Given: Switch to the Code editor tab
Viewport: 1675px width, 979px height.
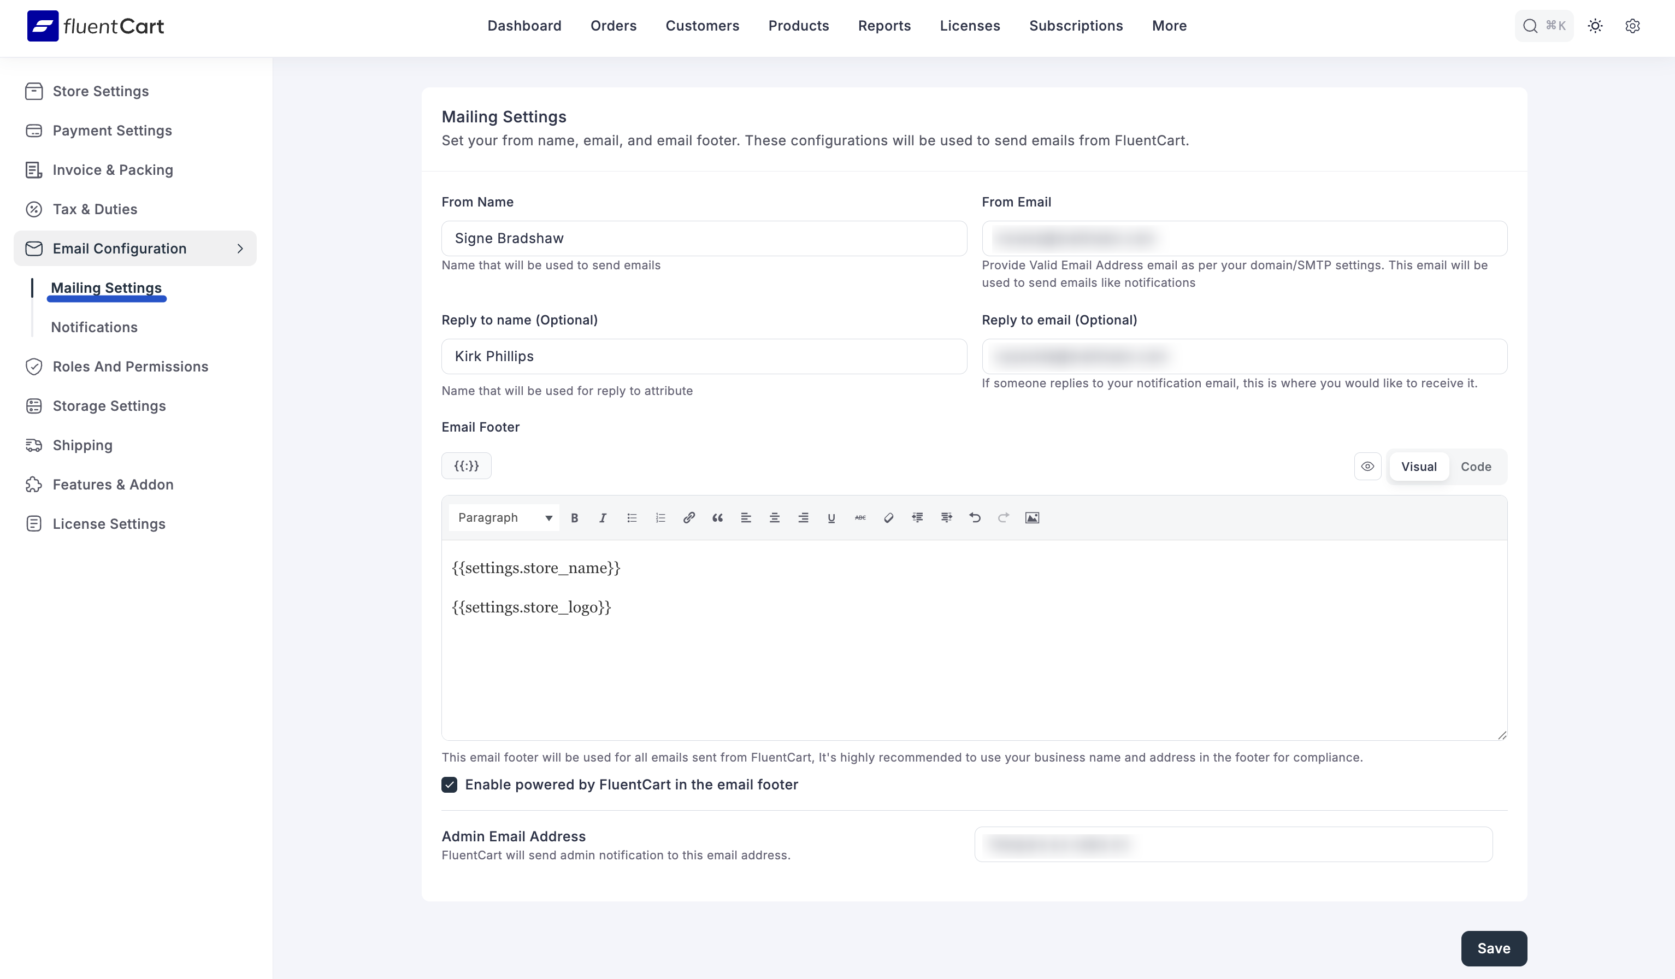Looking at the screenshot, I should click(1476, 467).
